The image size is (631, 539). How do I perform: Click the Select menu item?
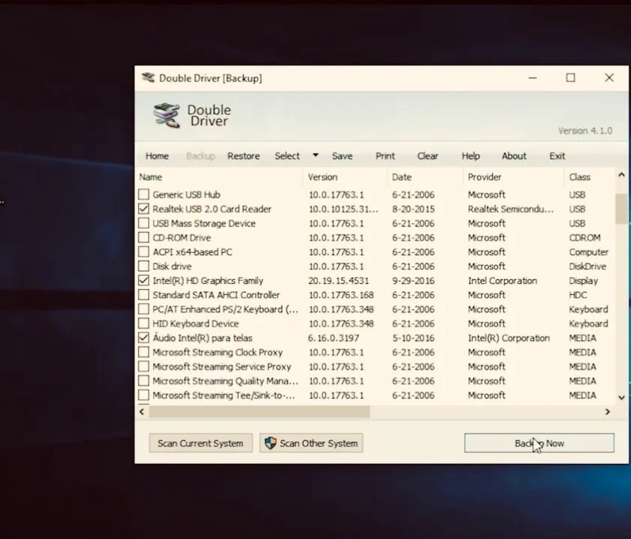287,156
